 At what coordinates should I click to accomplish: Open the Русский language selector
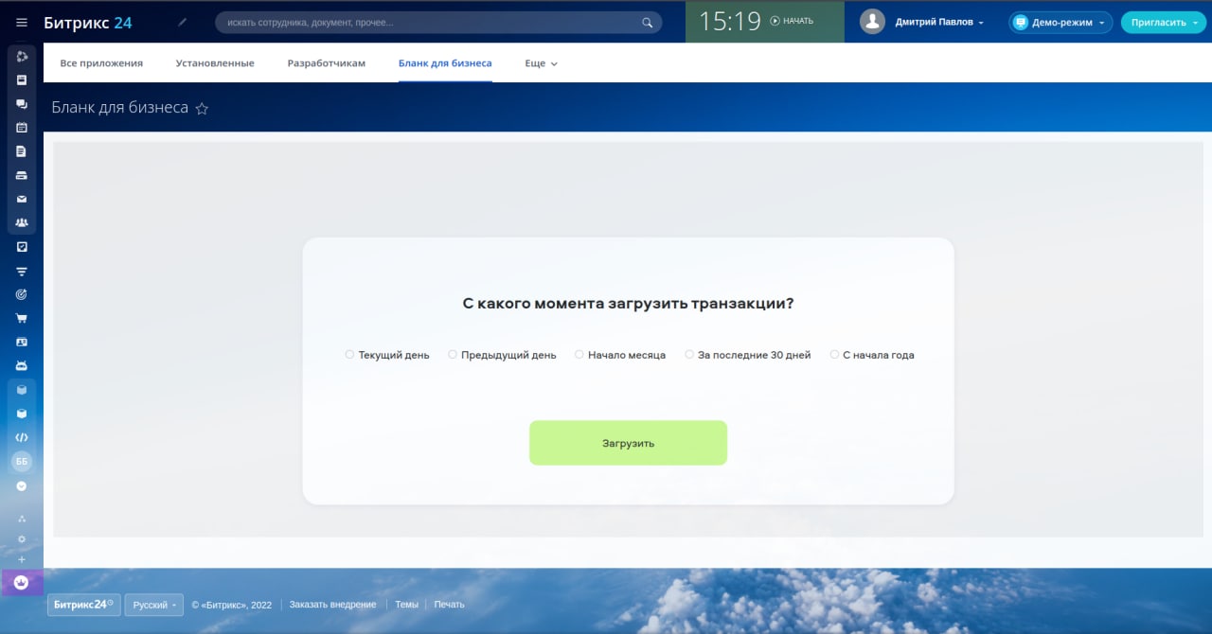tap(154, 605)
